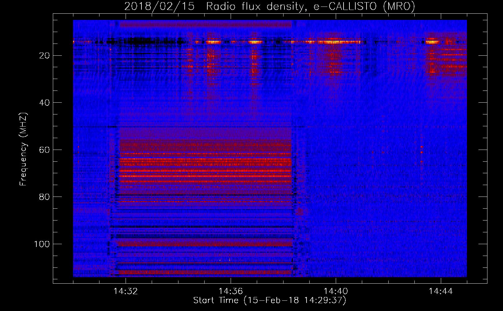503x311 pixels.
Task: Click the "Start Time (15-Feb-18 14:29:37)" label
Action: 270,300
